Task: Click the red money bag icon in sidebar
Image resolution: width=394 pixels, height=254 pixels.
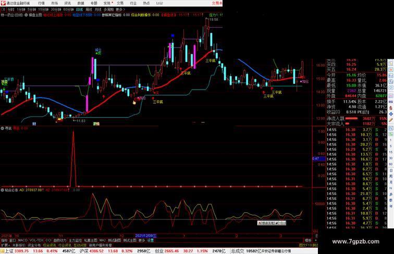Action: [391, 108]
